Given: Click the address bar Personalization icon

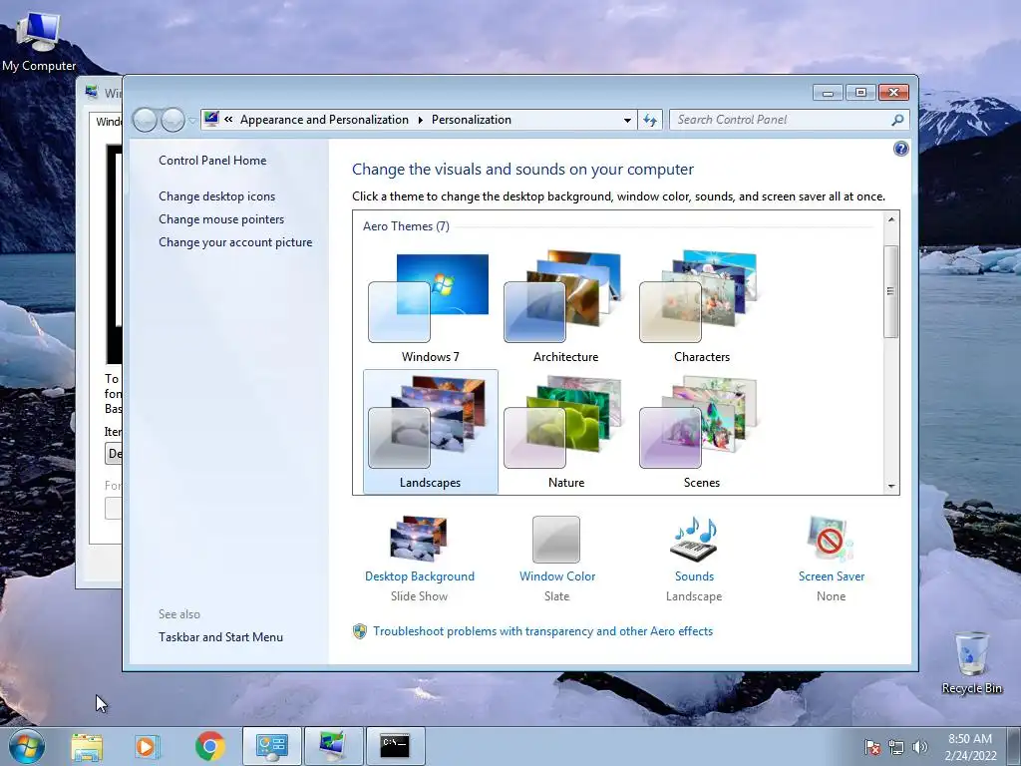Looking at the screenshot, I should click(x=211, y=120).
